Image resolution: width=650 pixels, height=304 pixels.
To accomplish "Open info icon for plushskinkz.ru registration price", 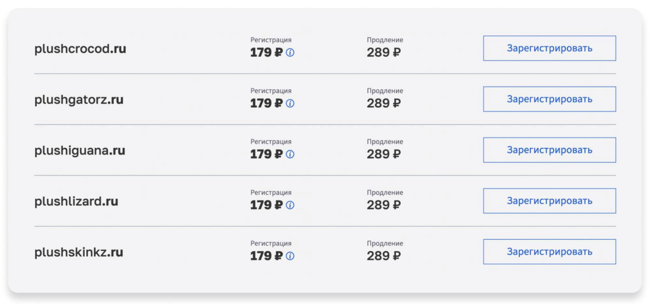I will click(x=290, y=256).
